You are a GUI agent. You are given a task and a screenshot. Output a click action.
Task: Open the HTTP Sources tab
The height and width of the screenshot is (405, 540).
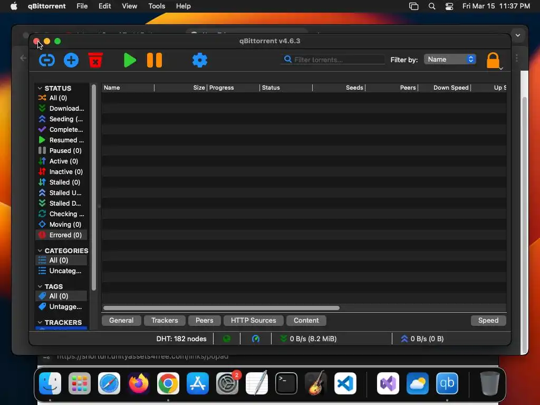click(x=254, y=320)
